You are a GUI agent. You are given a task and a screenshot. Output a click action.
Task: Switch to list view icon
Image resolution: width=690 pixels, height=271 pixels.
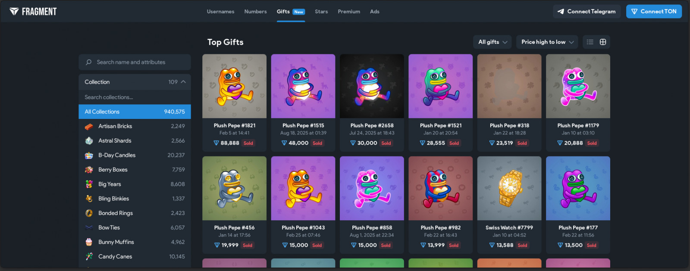(590, 42)
